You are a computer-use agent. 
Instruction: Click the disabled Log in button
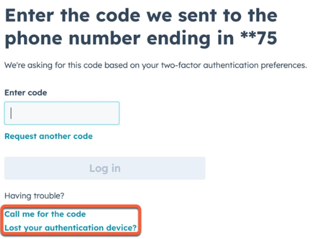[105, 168]
